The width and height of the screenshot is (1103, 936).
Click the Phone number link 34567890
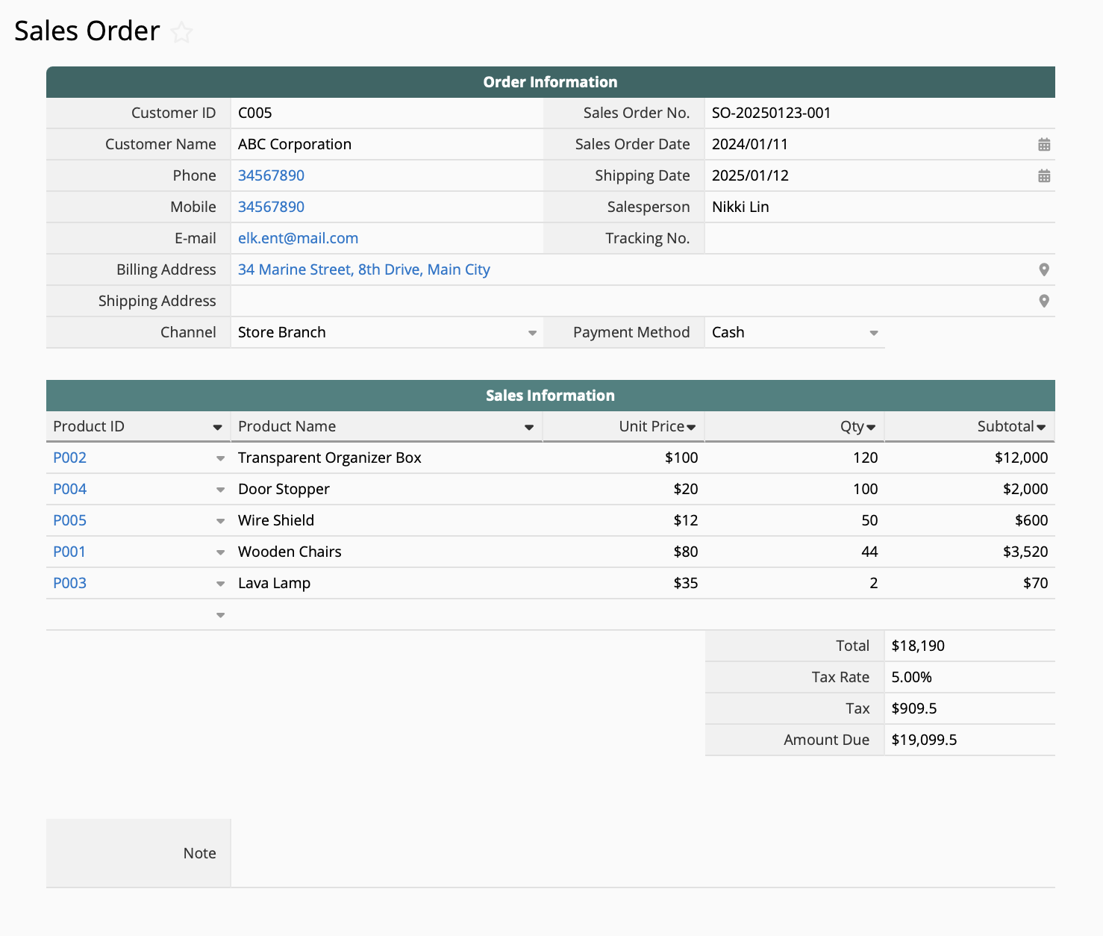(x=271, y=175)
